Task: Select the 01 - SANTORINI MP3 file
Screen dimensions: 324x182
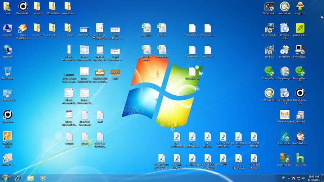Action: click(x=176, y=137)
